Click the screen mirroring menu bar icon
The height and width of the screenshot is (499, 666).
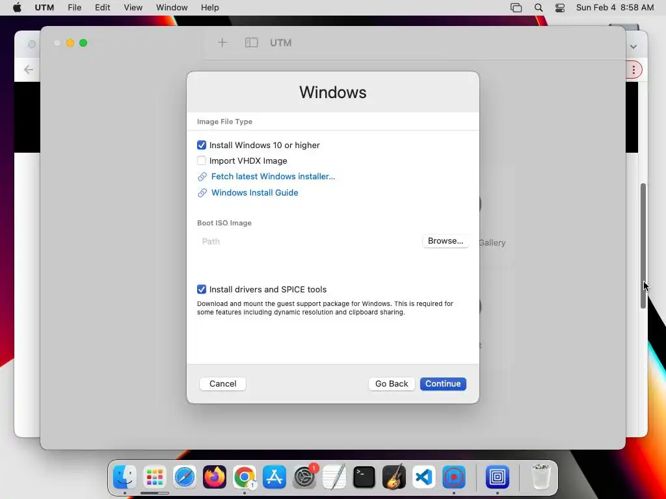pos(516,8)
